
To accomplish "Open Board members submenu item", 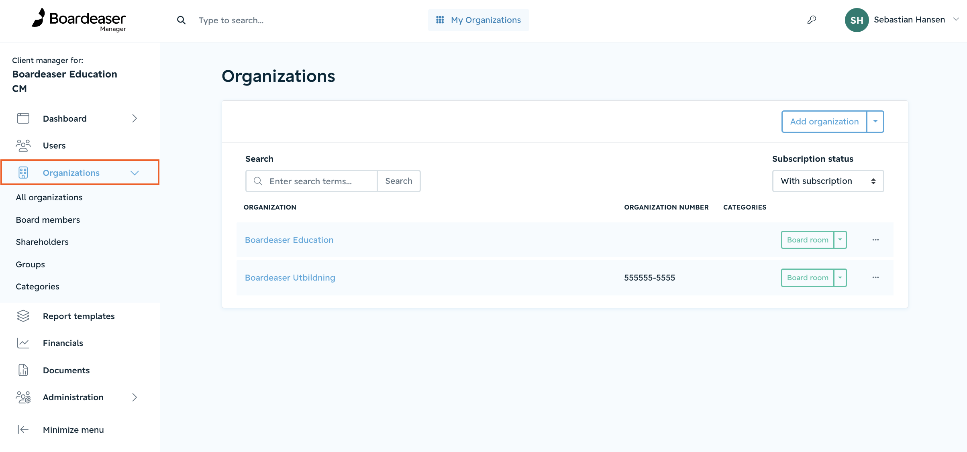I will pyautogui.click(x=48, y=220).
